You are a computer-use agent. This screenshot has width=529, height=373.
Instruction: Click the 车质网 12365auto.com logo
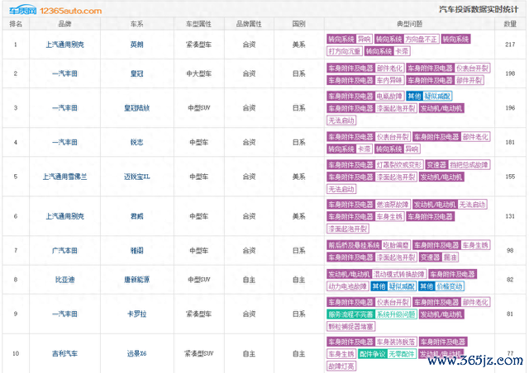pyautogui.click(x=55, y=11)
